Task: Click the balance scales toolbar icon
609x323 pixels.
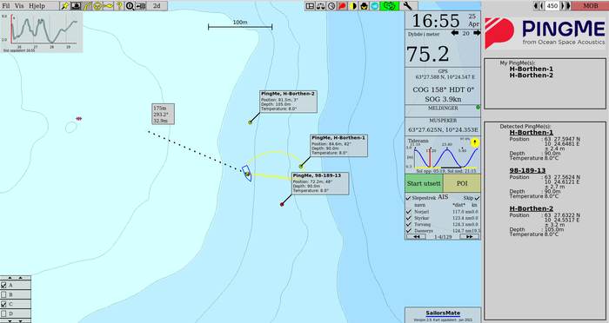Action: coord(320,6)
